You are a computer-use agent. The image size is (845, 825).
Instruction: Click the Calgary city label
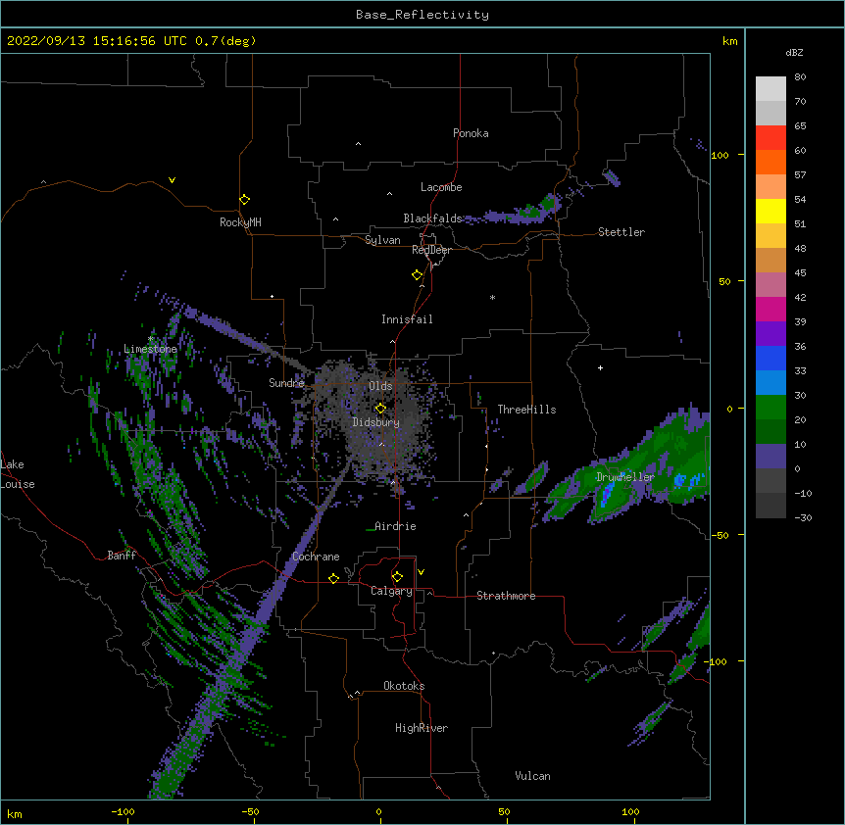(x=391, y=591)
